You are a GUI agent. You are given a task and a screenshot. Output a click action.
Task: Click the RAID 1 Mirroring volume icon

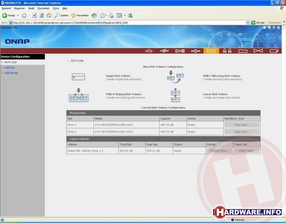pos(175,77)
